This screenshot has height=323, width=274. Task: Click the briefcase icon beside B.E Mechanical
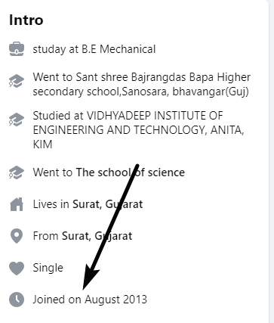pyautogui.click(x=17, y=49)
